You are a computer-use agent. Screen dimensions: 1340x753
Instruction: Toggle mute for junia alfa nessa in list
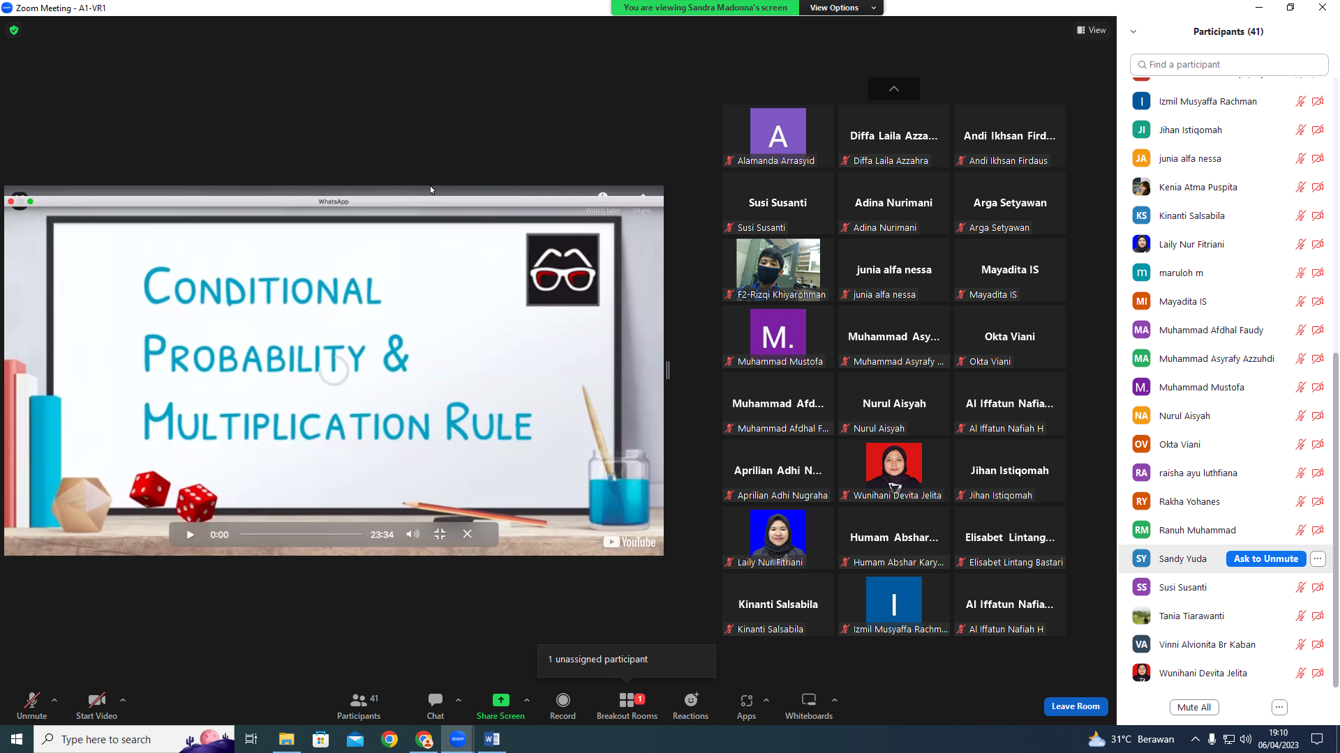pyautogui.click(x=1301, y=158)
